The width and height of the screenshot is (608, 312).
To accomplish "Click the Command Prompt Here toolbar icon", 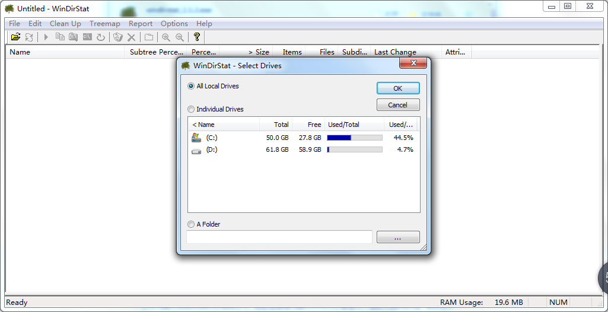I will click(87, 37).
